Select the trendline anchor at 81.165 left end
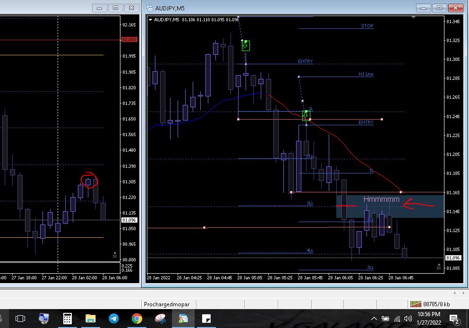The height and width of the screenshot is (328, 469). click(291, 192)
